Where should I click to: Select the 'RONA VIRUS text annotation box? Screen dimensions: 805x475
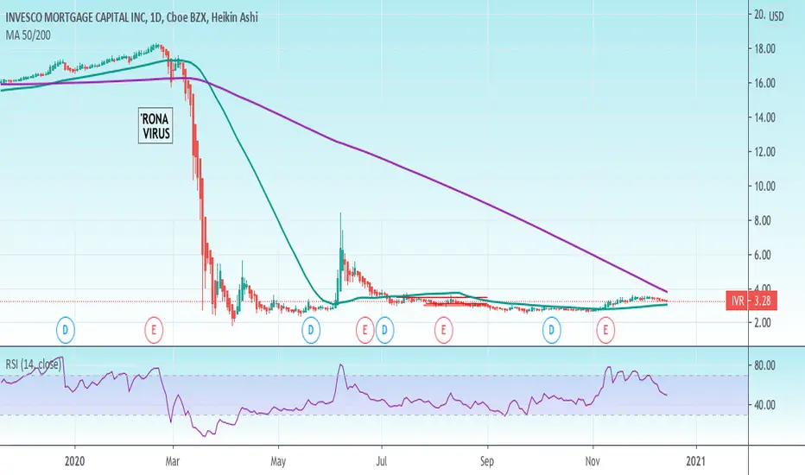[x=155, y=126]
